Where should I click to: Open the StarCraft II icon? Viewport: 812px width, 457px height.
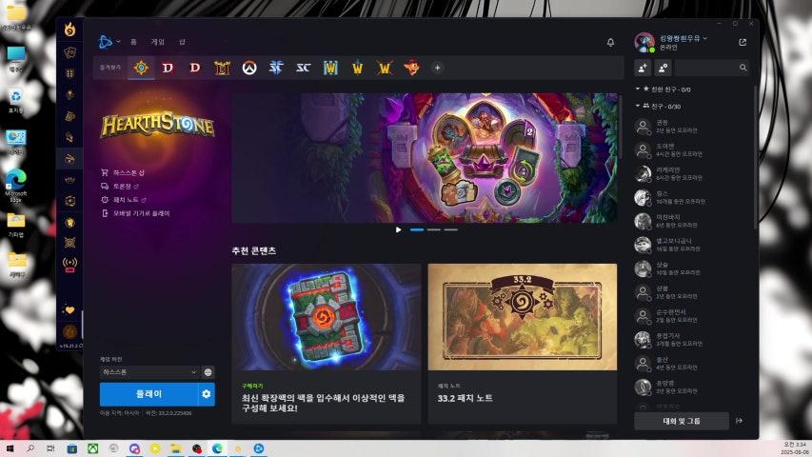pyautogui.click(x=276, y=68)
